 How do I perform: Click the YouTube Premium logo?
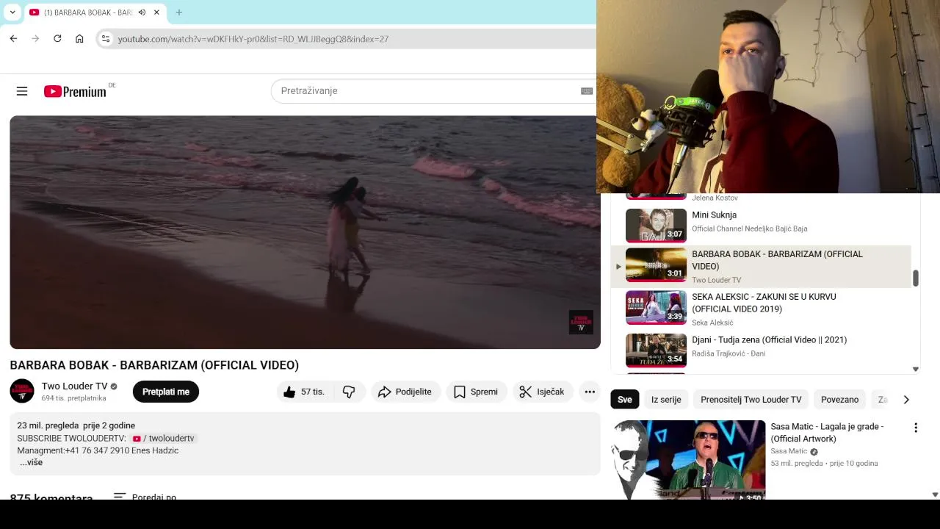click(x=75, y=91)
